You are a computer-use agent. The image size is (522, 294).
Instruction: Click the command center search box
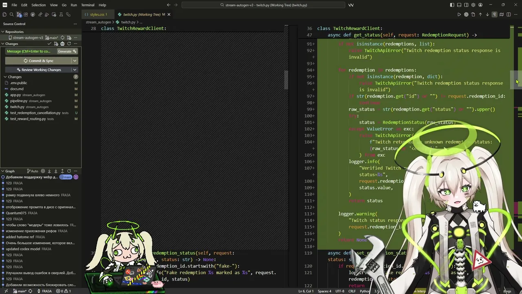click(x=263, y=5)
